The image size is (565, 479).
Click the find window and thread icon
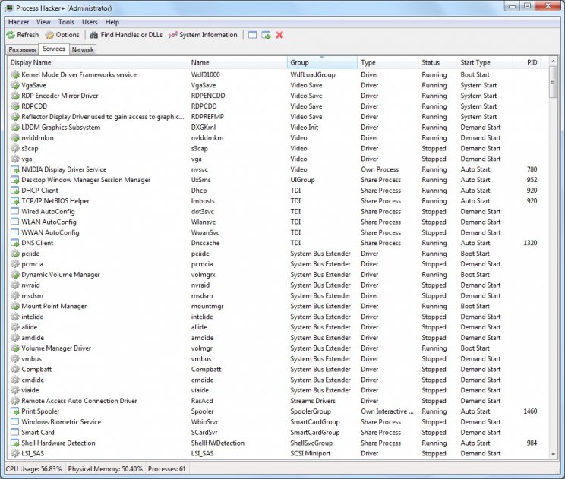click(x=266, y=35)
